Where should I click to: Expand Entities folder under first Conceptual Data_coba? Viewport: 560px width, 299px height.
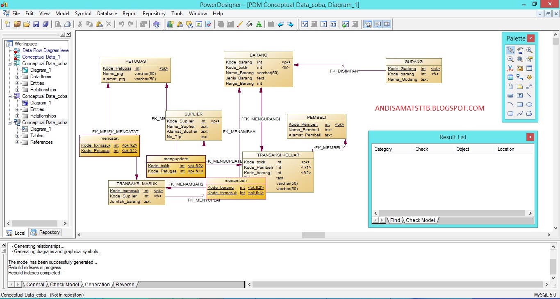point(18,83)
